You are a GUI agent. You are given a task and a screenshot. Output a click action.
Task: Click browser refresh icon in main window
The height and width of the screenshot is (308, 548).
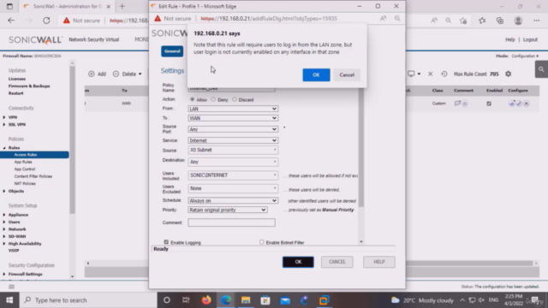[x=46, y=21]
